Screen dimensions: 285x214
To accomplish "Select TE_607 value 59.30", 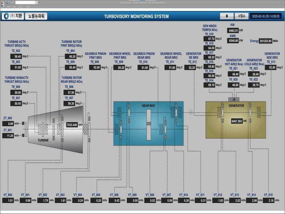I will point(69,103).
